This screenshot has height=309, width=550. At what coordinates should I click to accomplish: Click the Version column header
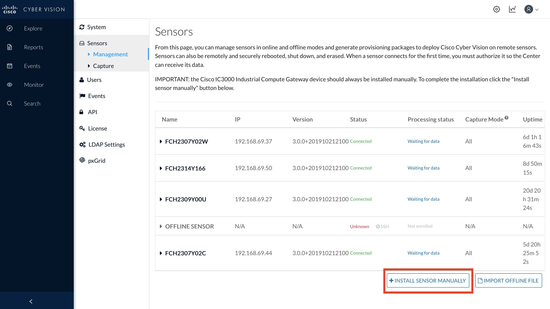(x=302, y=119)
